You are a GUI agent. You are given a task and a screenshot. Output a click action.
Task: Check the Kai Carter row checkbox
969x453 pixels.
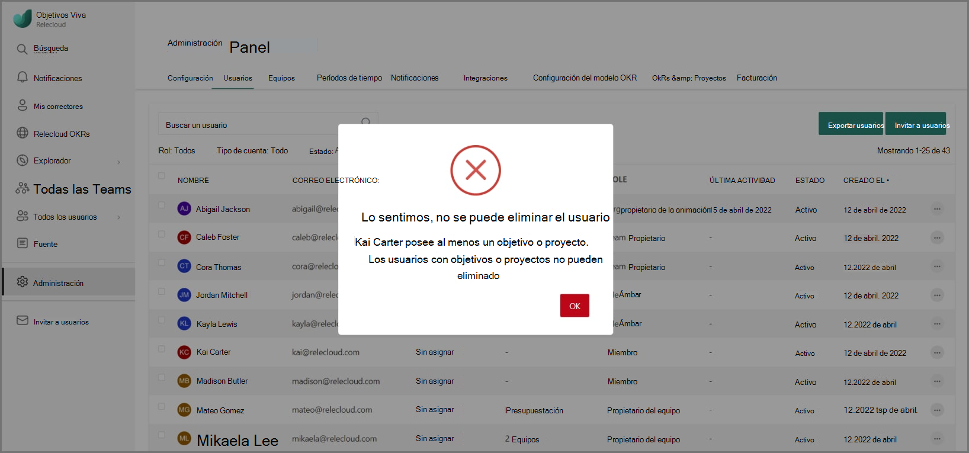click(161, 349)
